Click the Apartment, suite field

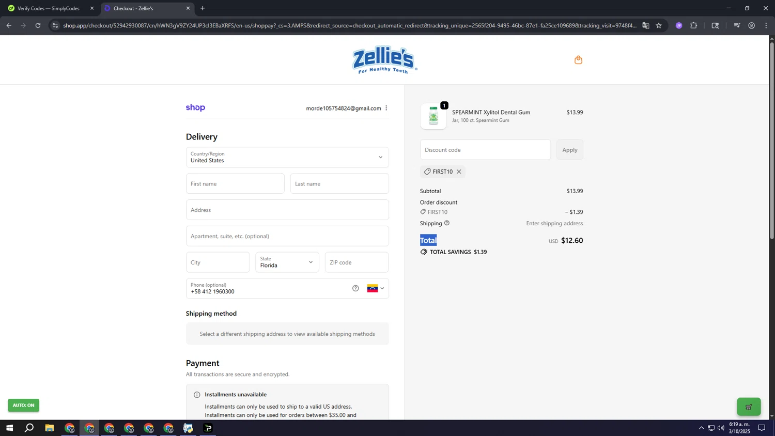coord(287,236)
